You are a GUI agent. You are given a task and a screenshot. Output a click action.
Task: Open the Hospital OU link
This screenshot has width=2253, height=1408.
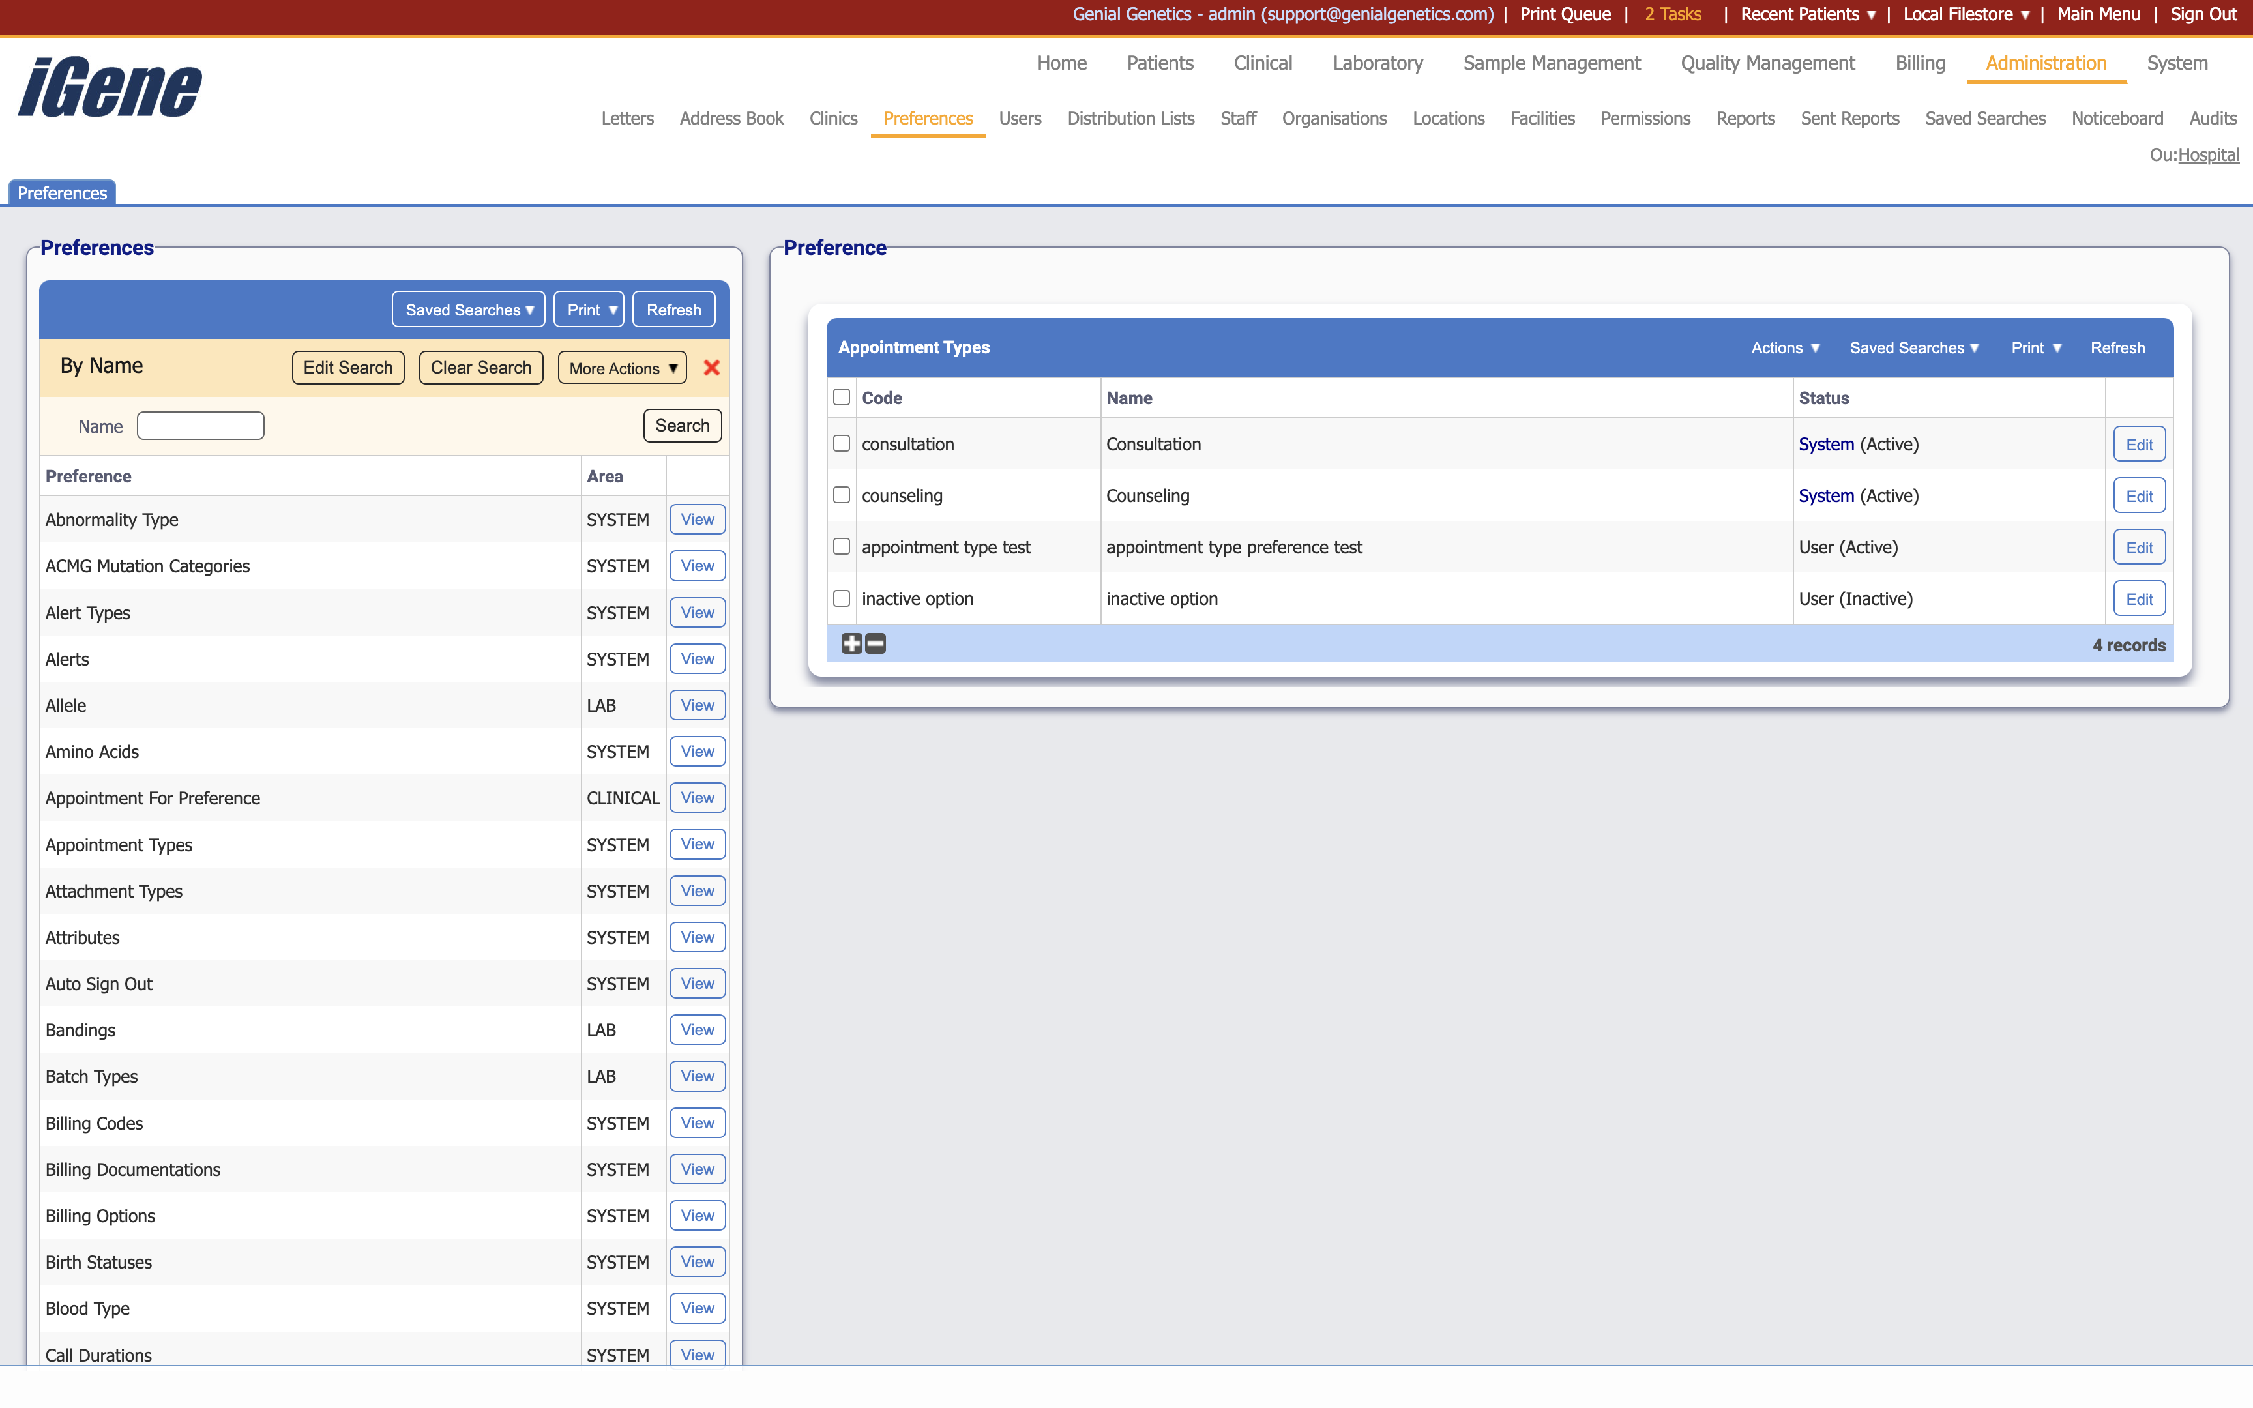coord(2208,154)
